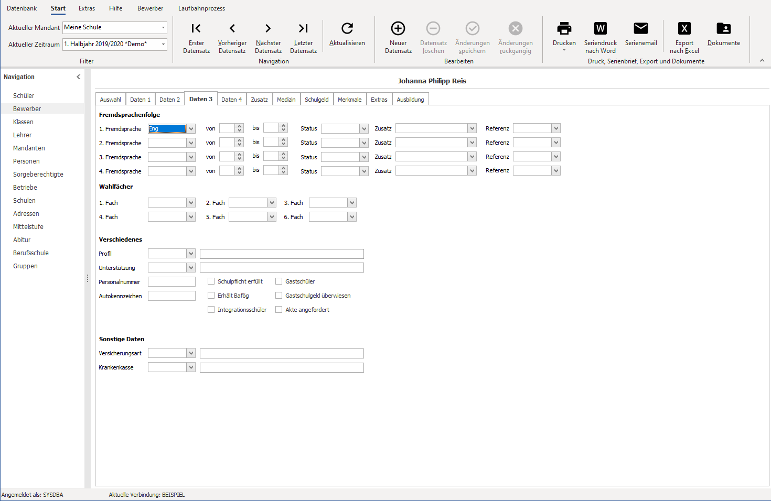Open the Extras menu

pos(87,8)
